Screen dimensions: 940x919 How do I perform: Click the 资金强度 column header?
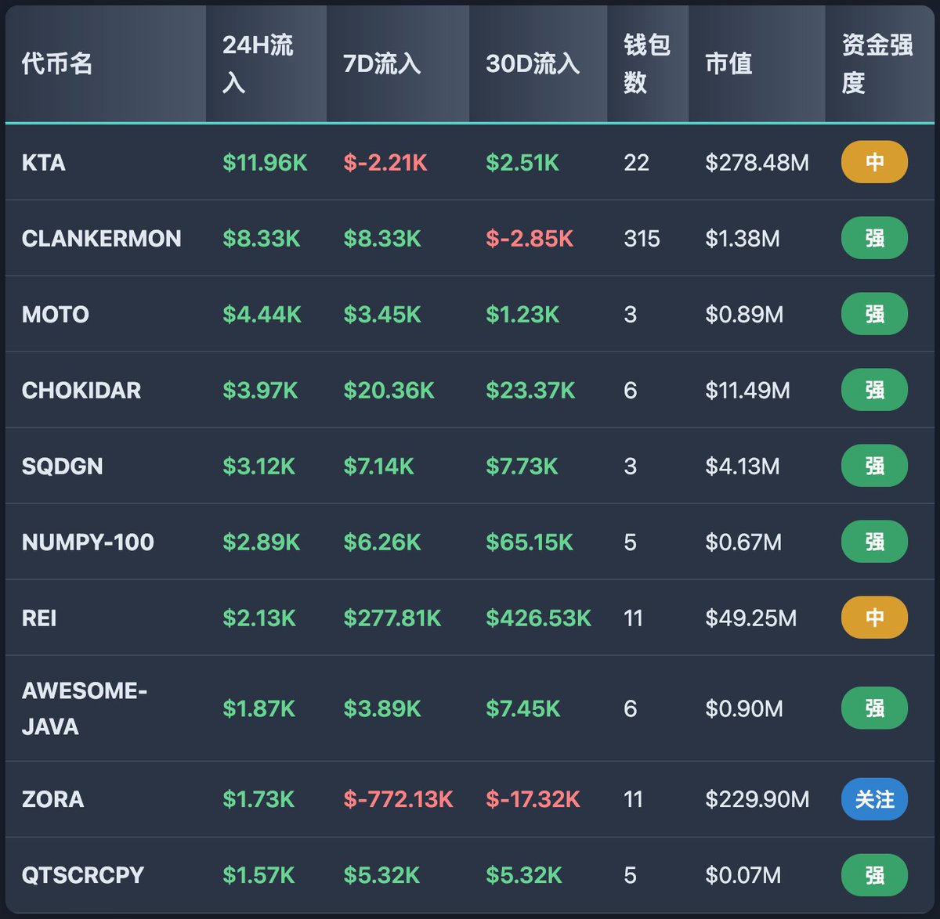click(x=877, y=63)
